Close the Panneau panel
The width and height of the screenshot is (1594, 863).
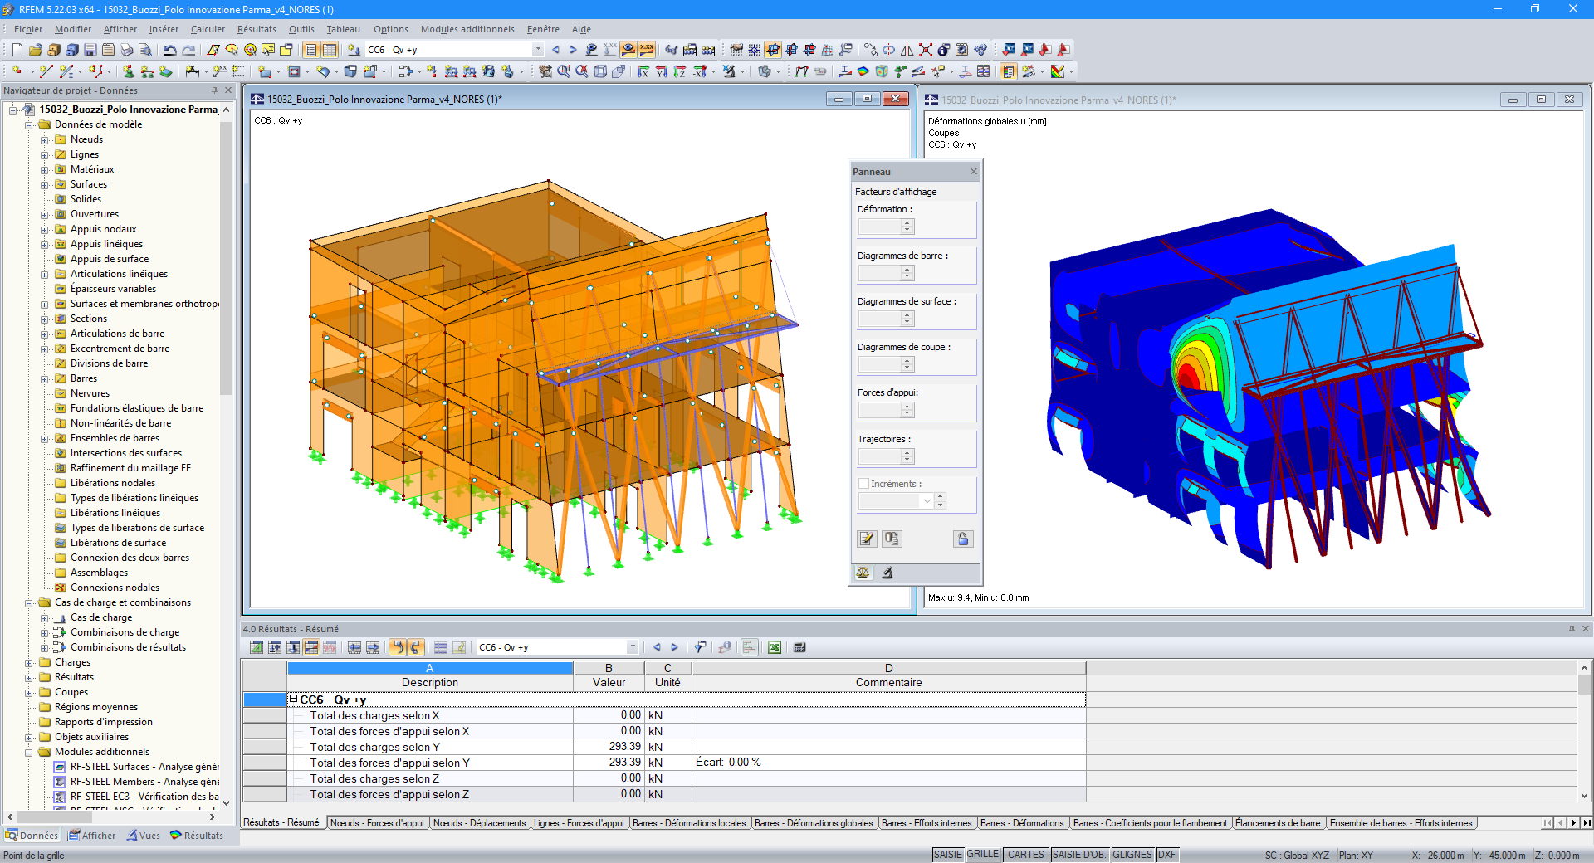[974, 172]
